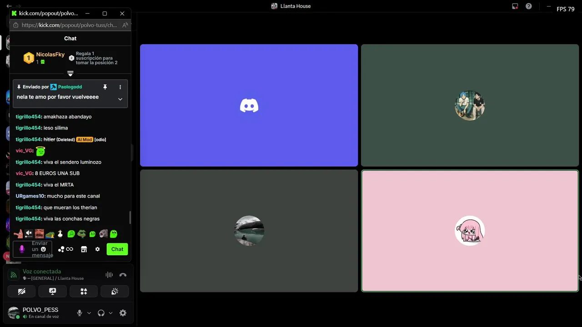Image resolution: width=582 pixels, height=327 pixels.
Task: Expand microphone input options chevron
Action: [89, 313]
